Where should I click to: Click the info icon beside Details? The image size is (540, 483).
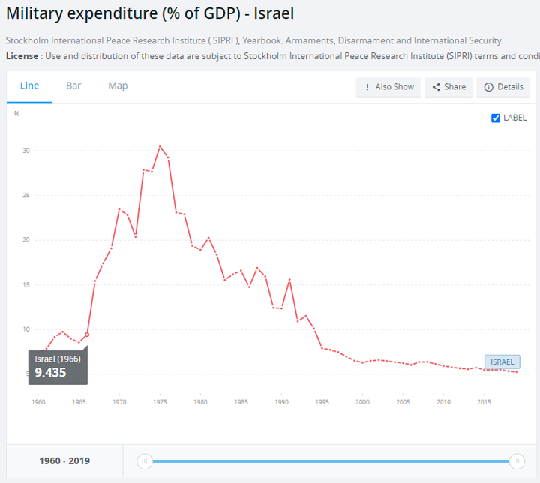pyautogui.click(x=488, y=87)
